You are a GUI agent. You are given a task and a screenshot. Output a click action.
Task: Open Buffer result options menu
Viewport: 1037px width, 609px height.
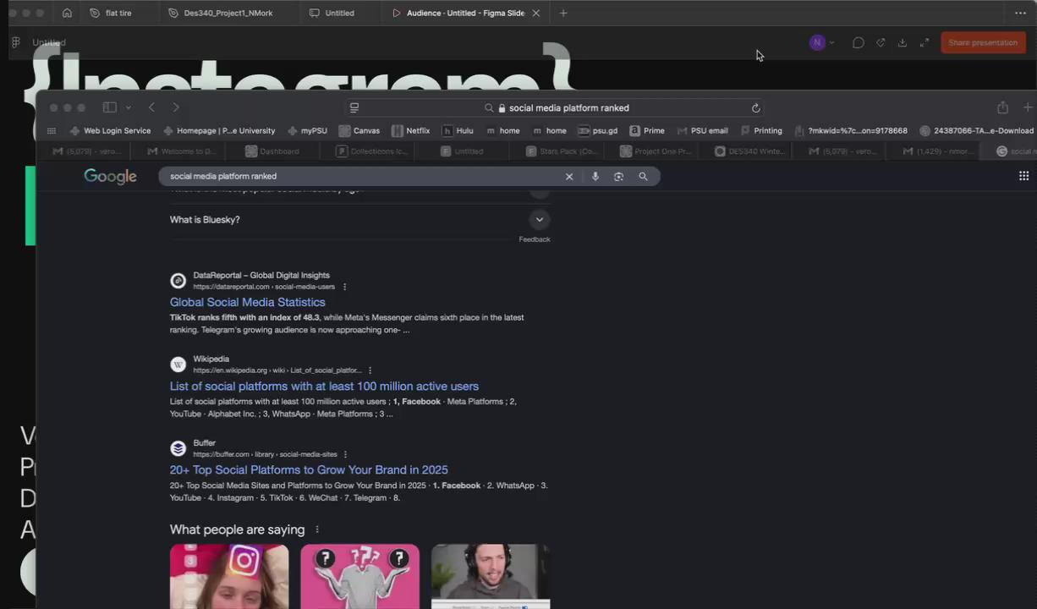(x=345, y=454)
